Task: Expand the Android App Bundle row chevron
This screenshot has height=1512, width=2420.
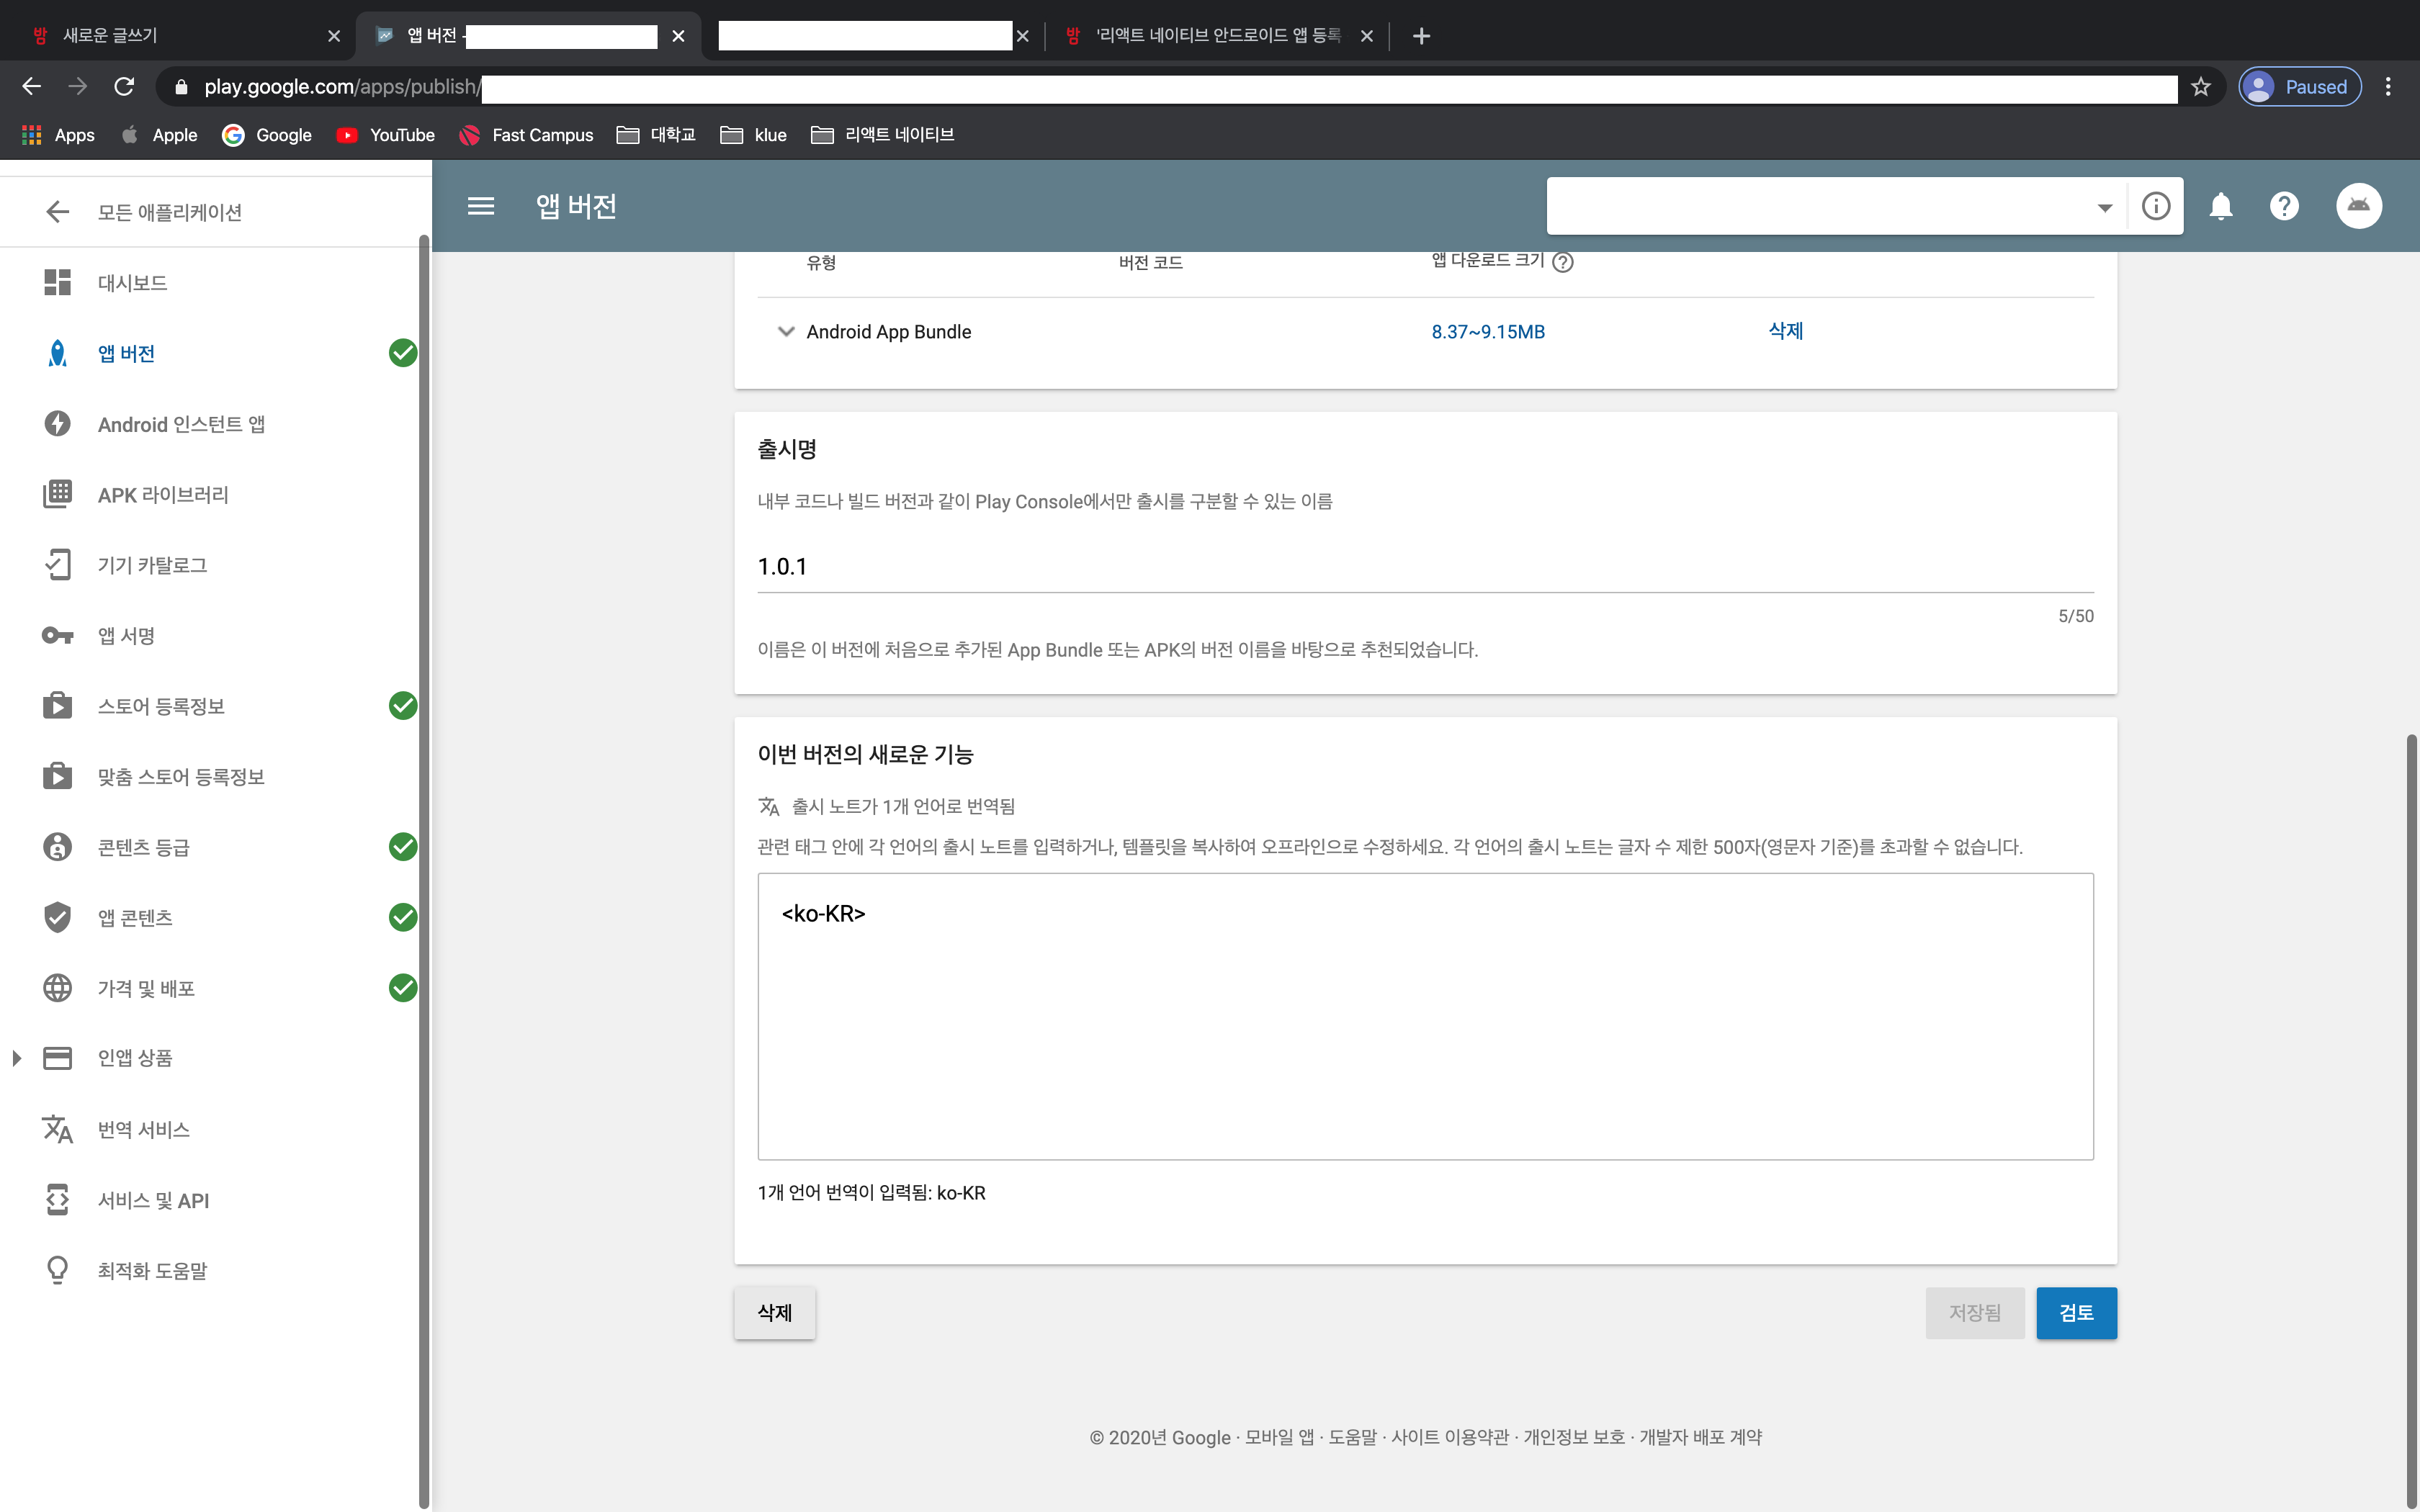Action: coord(786,331)
